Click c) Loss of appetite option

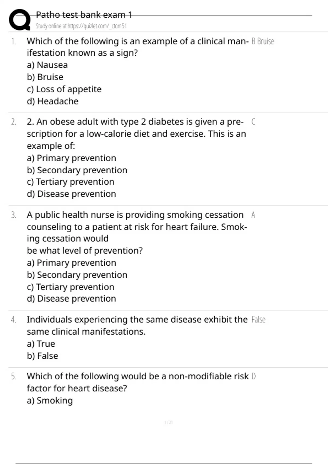coord(64,89)
